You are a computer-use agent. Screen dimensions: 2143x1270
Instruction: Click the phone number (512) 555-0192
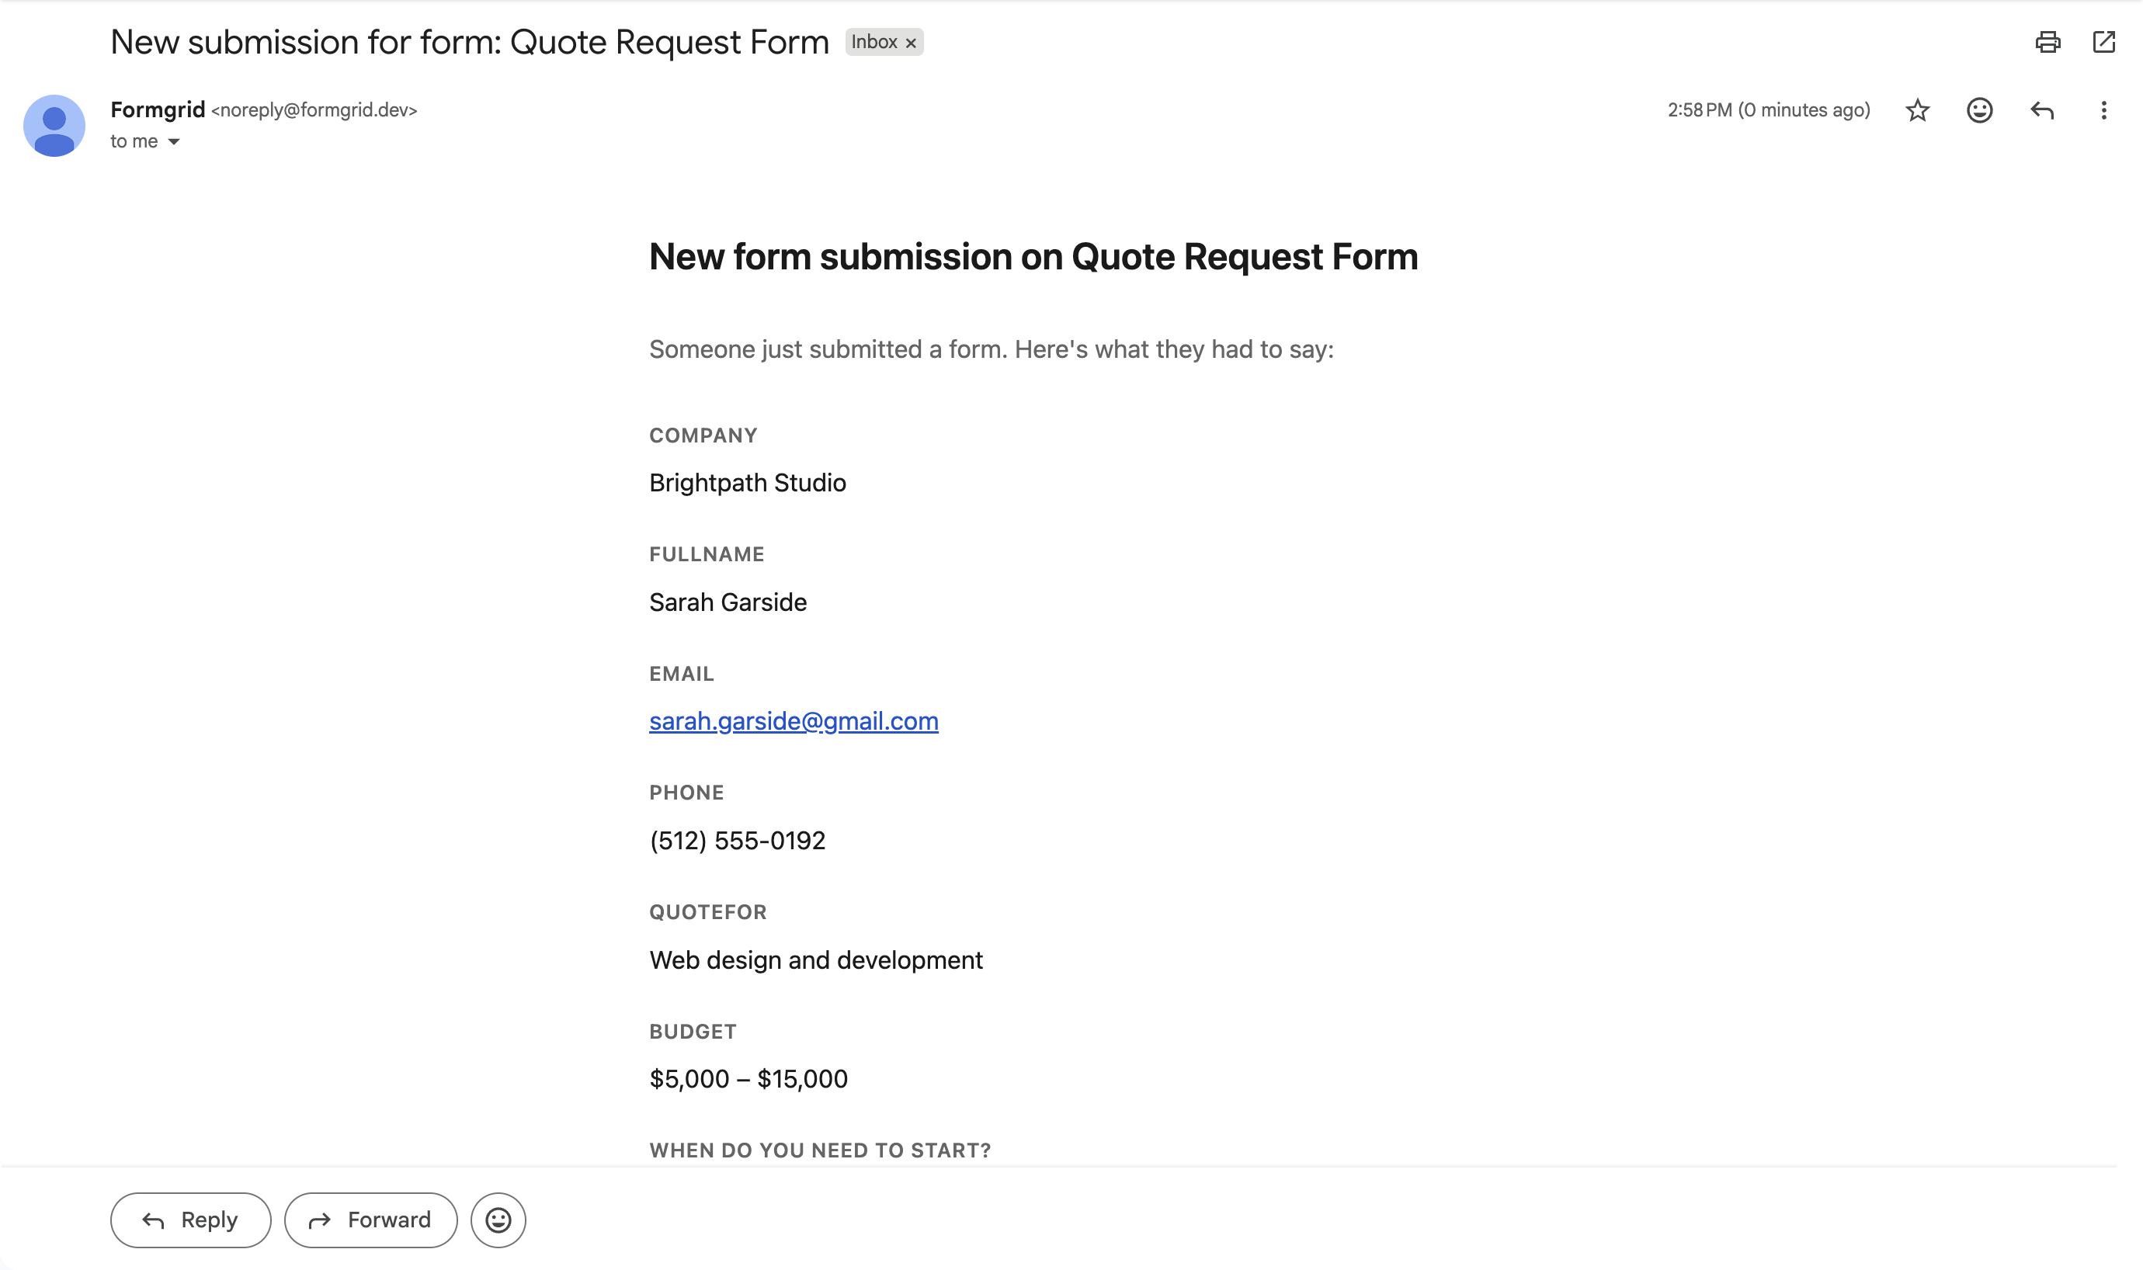click(737, 841)
